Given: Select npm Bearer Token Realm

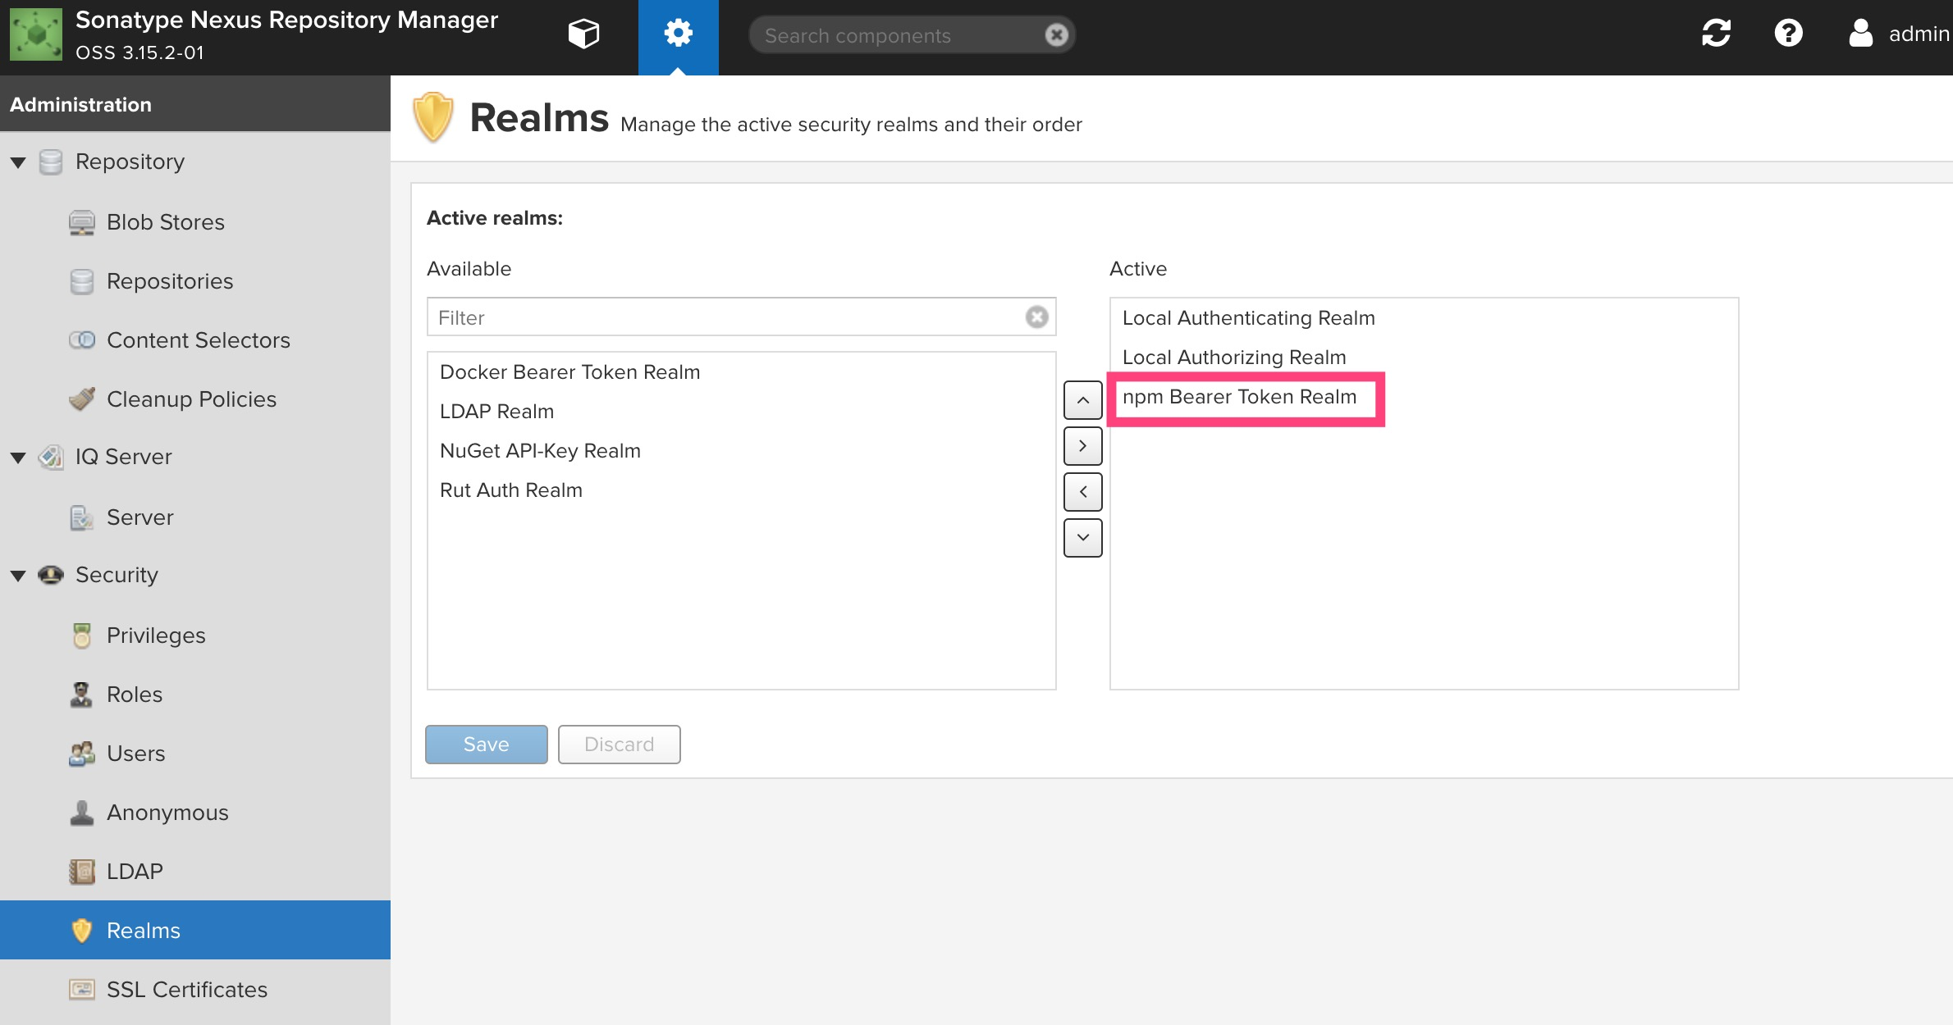Looking at the screenshot, I should click(1424, 397).
